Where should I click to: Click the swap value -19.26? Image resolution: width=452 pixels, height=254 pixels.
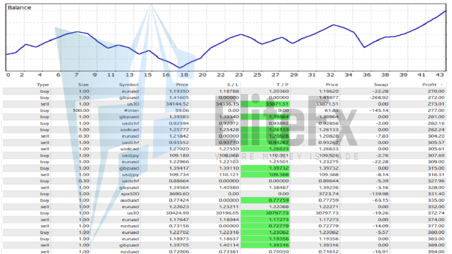pyautogui.click(x=380, y=213)
